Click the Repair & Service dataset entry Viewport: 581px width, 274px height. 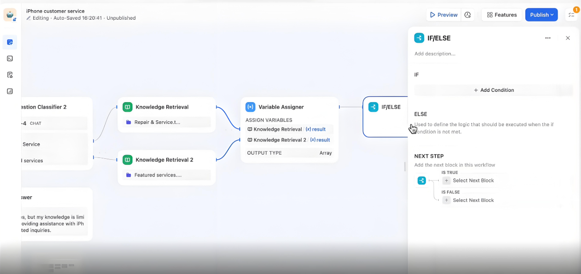[x=167, y=122]
